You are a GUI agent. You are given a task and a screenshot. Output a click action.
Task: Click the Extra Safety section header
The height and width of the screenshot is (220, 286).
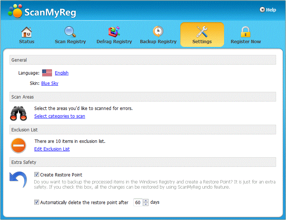pos(143,162)
